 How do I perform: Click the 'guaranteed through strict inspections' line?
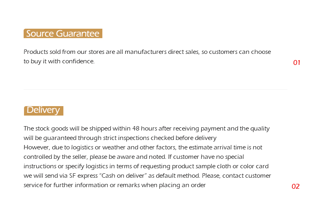point(120,138)
